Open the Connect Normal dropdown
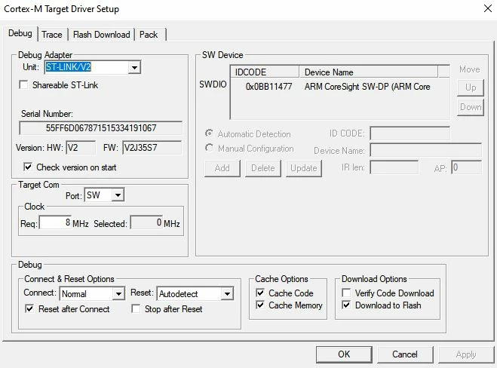Viewport: 497px width, 368px height. tap(118, 294)
